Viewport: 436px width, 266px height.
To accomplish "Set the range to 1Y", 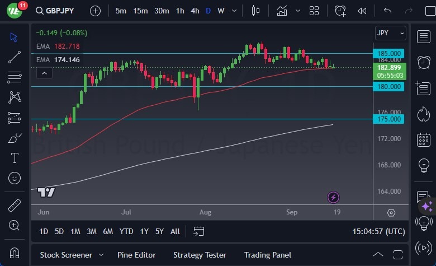I will 144,231.
